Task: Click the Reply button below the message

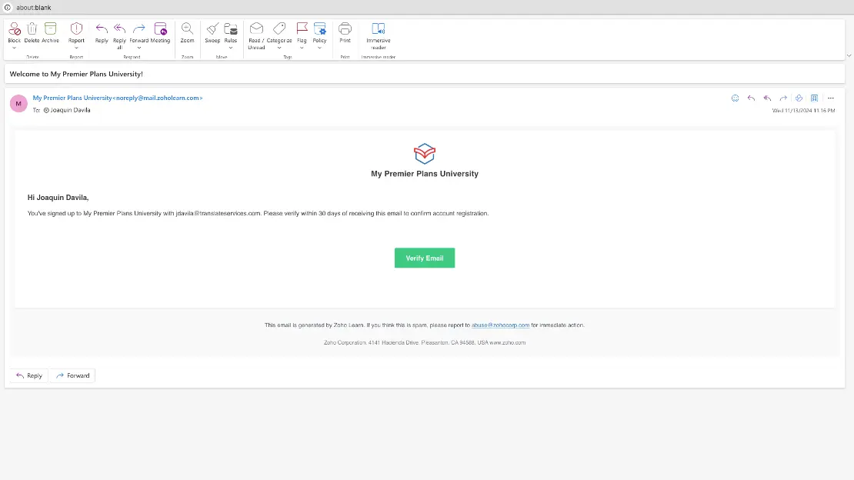Action: point(29,375)
